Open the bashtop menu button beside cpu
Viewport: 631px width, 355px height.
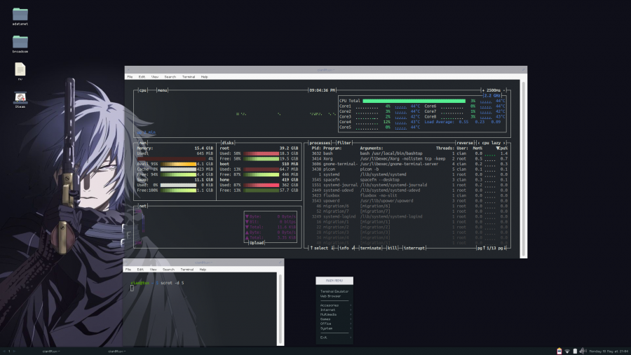162,90
